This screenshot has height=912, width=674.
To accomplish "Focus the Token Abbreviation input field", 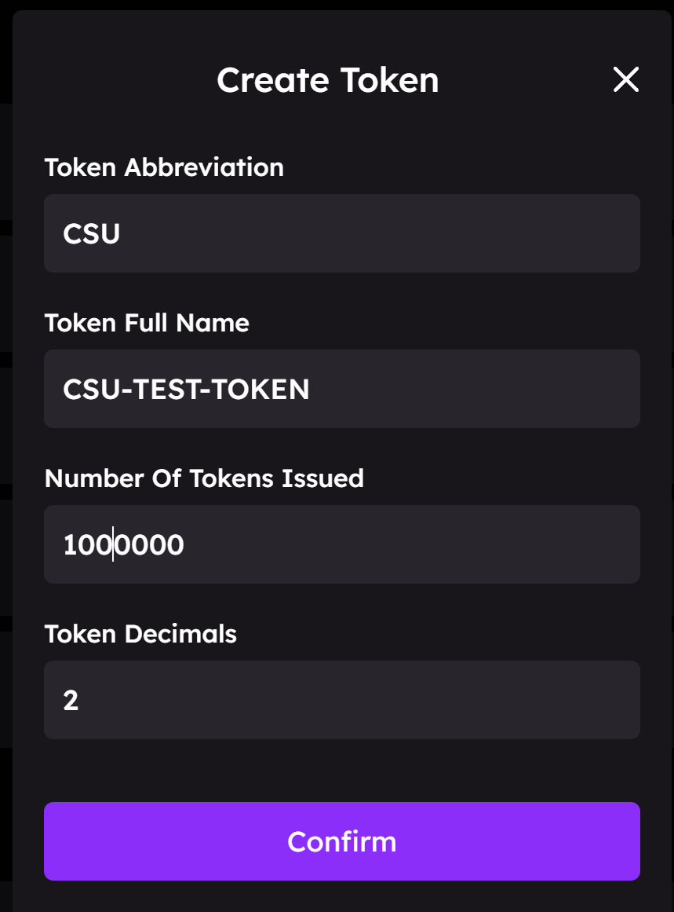I will 341,233.
